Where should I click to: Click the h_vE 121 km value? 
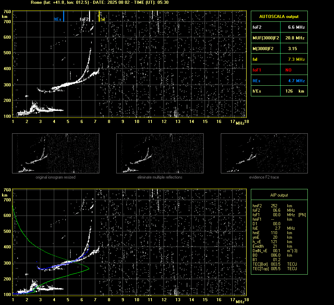[x=274, y=242]
